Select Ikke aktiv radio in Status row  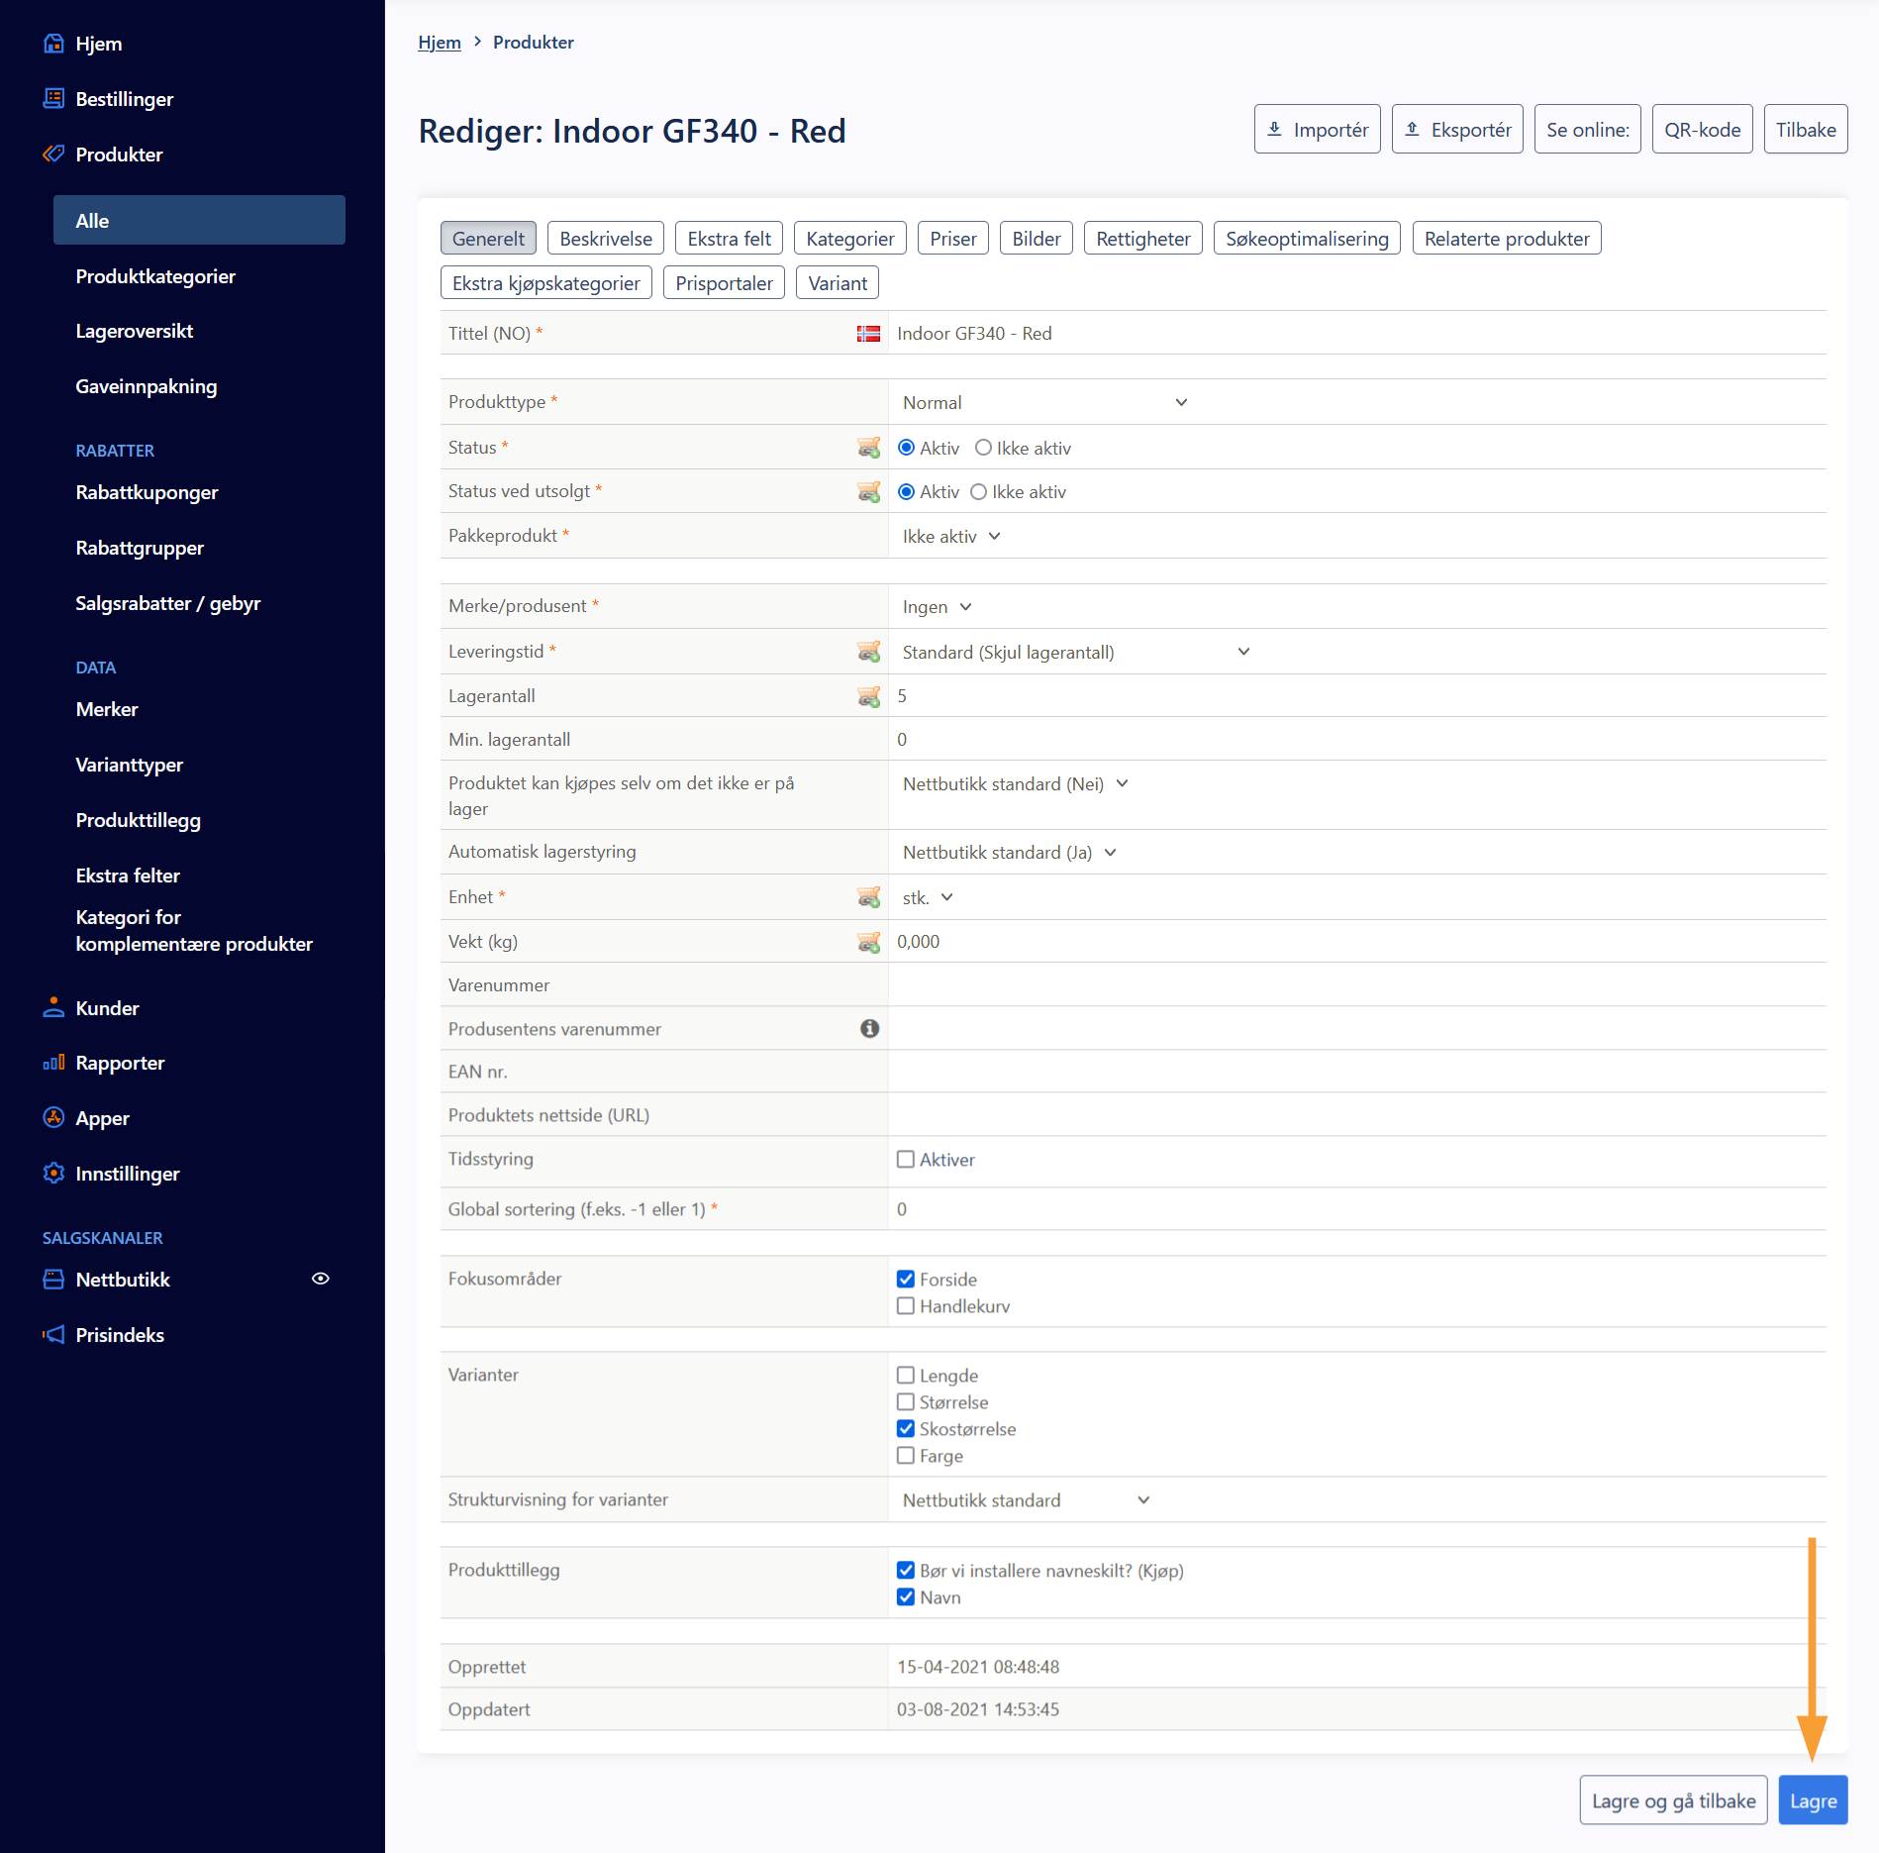coord(983,448)
